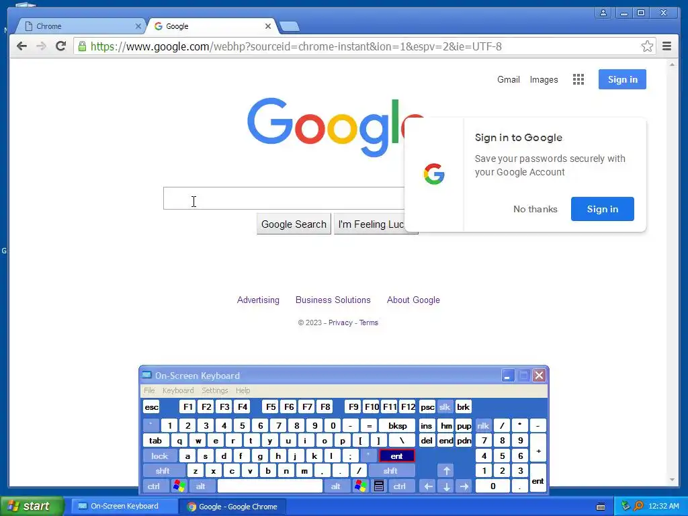Toggle the right shft key
The width and height of the screenshot is (688, 516).
390,471
